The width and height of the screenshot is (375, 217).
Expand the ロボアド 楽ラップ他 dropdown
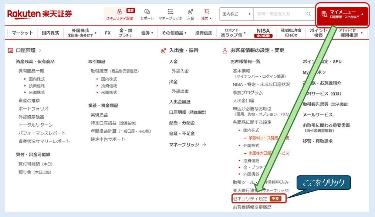coord(233,33)
